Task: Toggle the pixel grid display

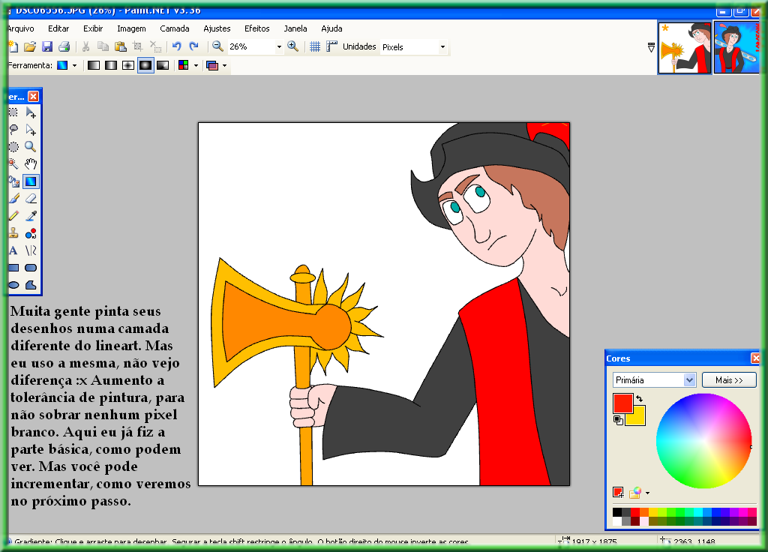Action: click(x=315, y=46)
